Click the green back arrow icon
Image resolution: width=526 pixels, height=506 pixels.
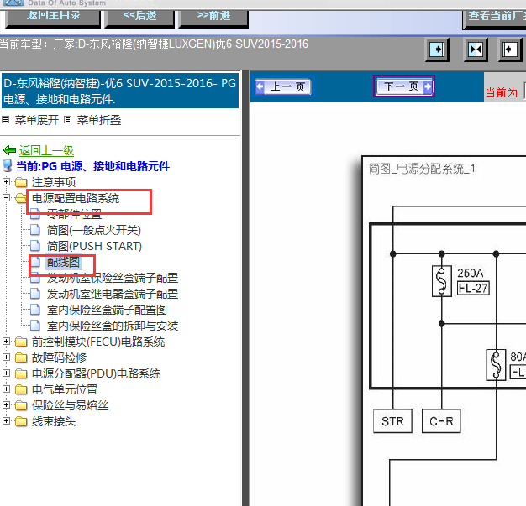click(x=9, y=150)
